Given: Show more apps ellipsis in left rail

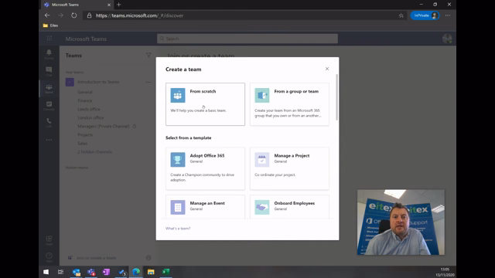Looking at the screenshot, I should pos(49,140).
